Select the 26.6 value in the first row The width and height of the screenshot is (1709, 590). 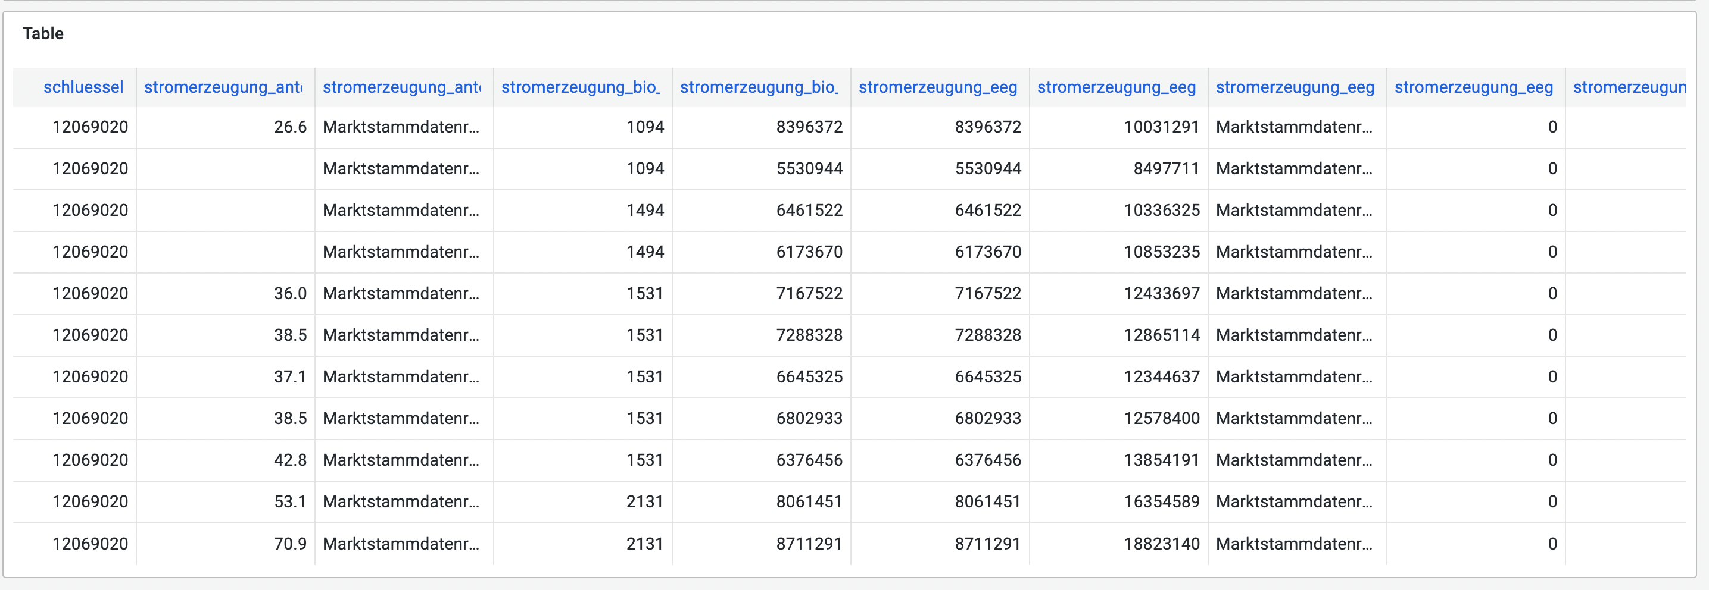pyautogui.click(x=291, y=127)
